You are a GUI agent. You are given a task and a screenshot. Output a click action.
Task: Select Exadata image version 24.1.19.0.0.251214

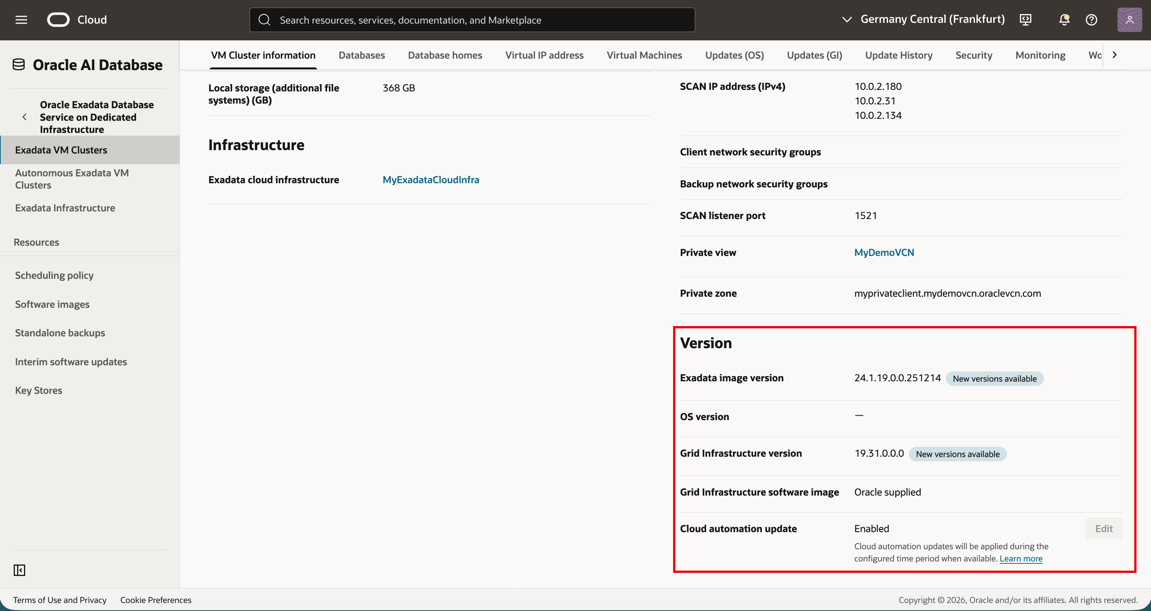tap(897, 378)
